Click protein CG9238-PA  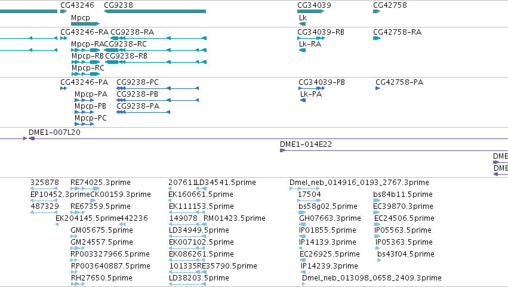[x=138, y=106]
